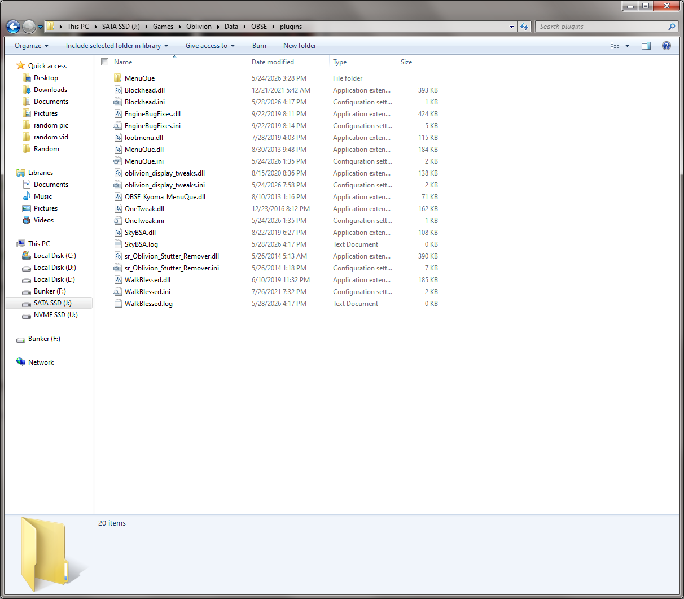Open NVME SSD (U:) drive

tap(56, 315)
